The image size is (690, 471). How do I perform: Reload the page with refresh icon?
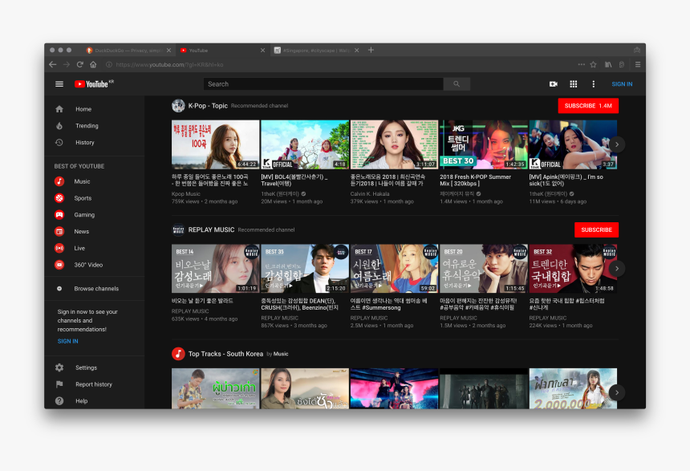coord(79,65)
